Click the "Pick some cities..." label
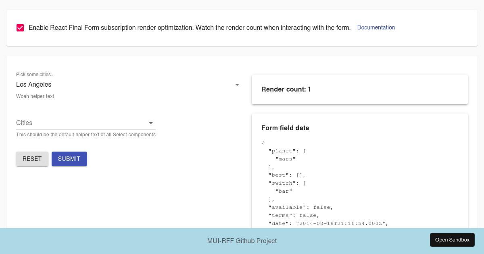484x254 pixels. [35, 75]
